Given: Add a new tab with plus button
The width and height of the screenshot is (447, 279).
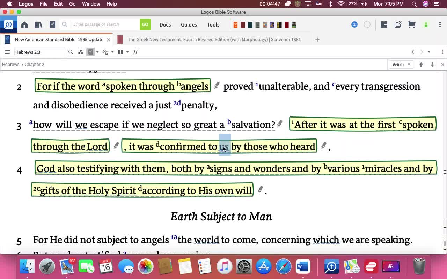Looking at the screenshot, I should tap(317, 40).
